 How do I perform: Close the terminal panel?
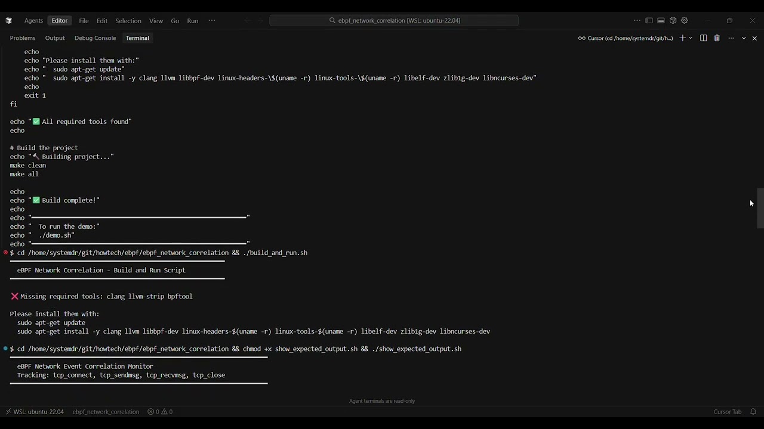point(754,38)
